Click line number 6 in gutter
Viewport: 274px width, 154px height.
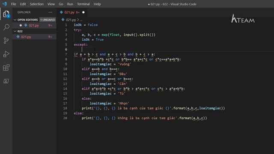click(66, 50)
